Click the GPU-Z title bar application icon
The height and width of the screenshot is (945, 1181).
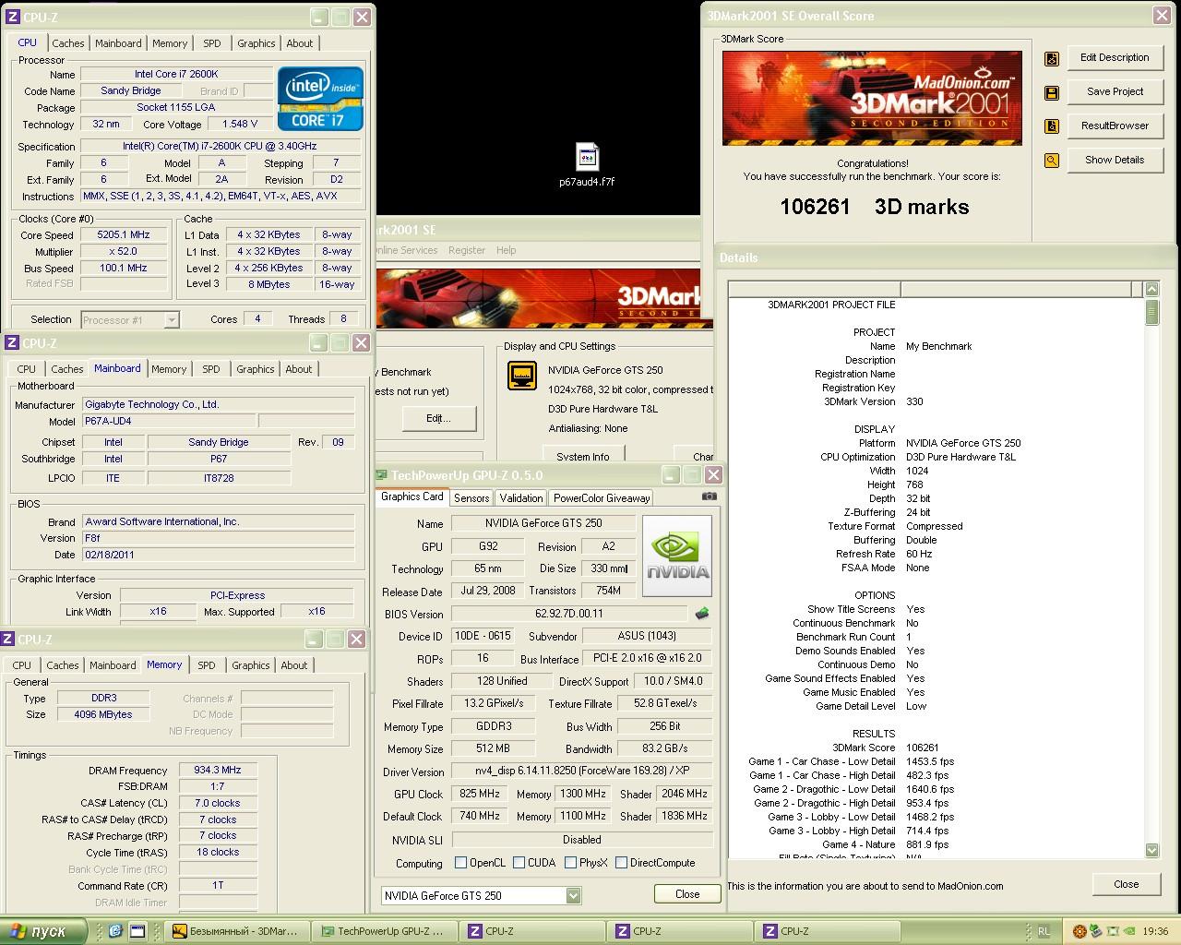(x=381, y=475)
